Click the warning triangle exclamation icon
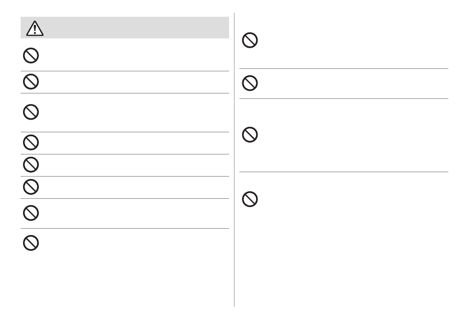Viewport: 469px width, 330px height. click(35, 28)
